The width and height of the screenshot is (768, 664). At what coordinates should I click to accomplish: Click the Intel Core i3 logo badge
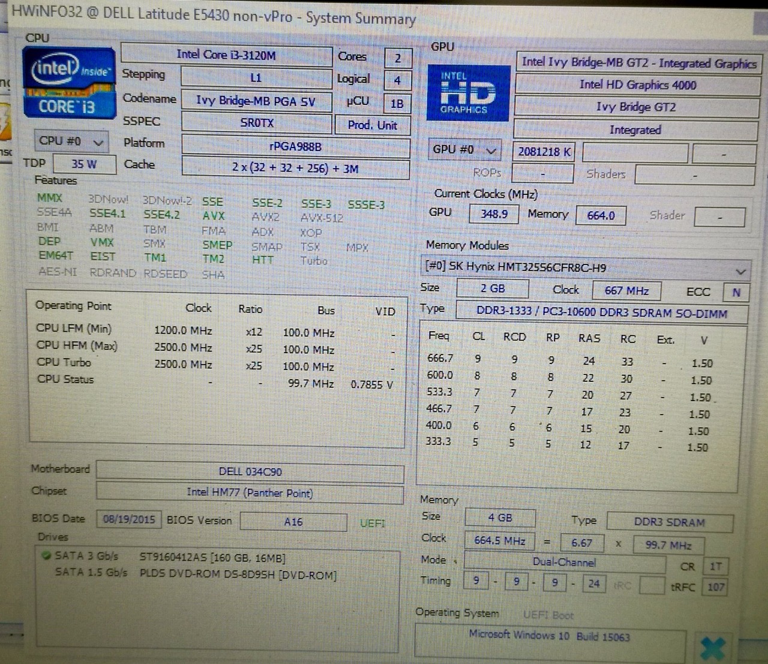point(68,83)
